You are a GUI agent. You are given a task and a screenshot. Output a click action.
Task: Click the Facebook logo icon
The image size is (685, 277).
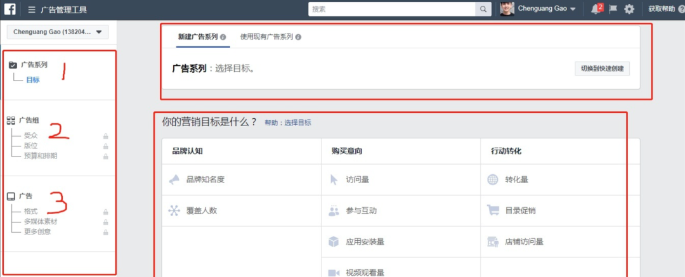pos(9,9)
